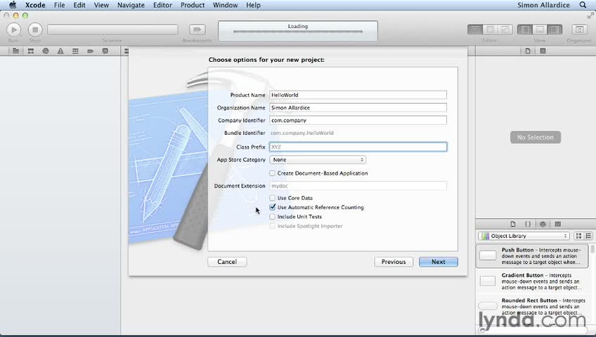Viewport: 596px width, 337px height.
Task: Click the Stop button in toolbar
Action: [x=35, y=29]
